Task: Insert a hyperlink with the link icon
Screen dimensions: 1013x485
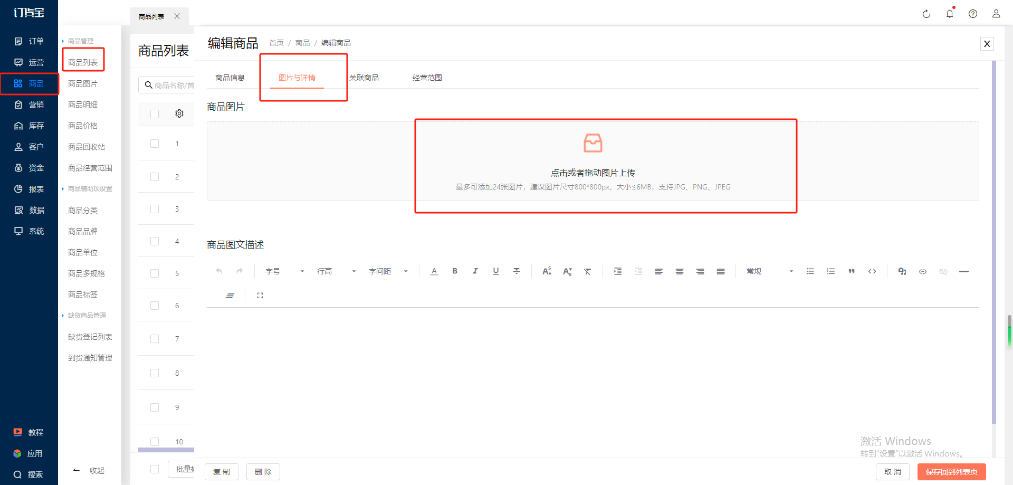Action: tap(923, 271)
